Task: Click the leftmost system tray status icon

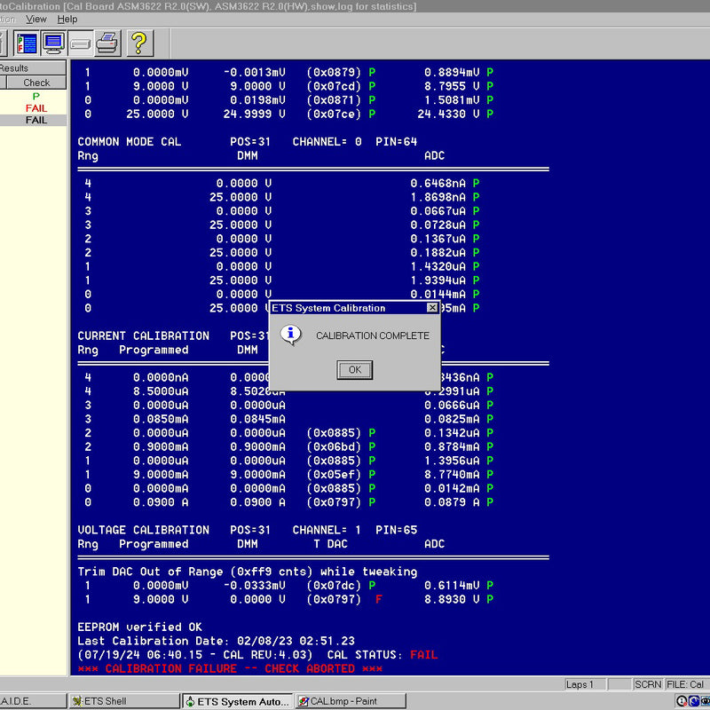Action: tap(682, 700)
